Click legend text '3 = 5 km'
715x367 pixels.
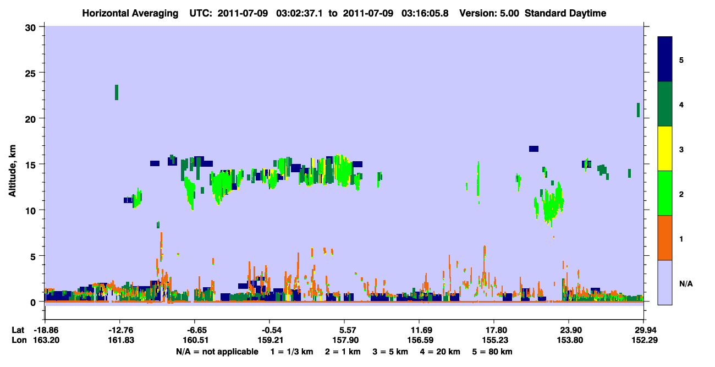point(391,352)
